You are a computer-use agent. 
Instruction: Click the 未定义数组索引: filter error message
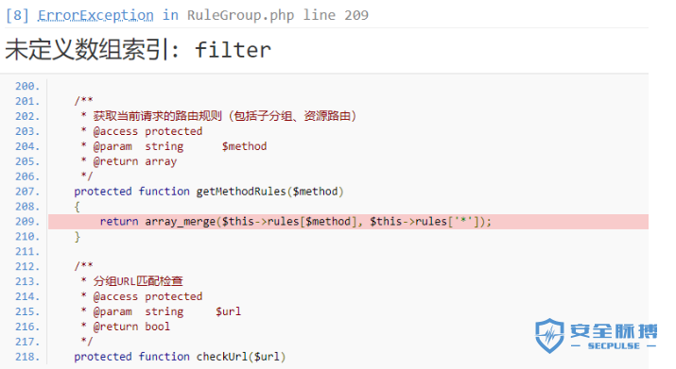138,50
